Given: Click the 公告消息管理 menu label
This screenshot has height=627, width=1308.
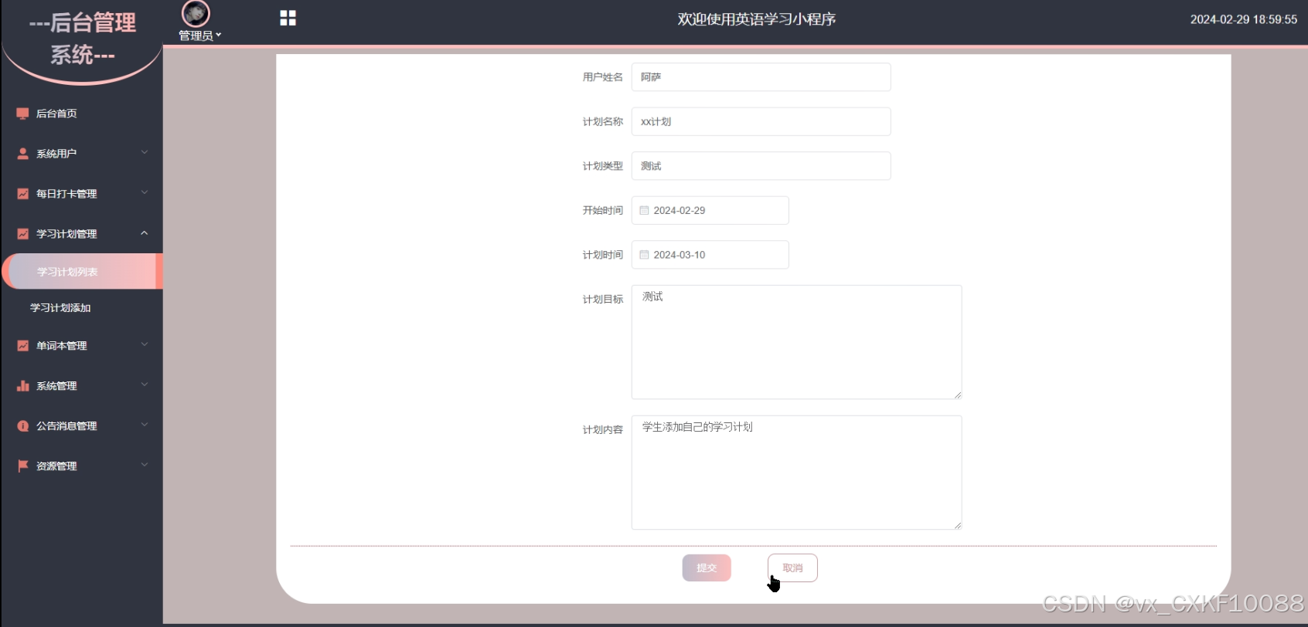Looking at the screenshot, I should pyautogui.click(x=66, y=426).
